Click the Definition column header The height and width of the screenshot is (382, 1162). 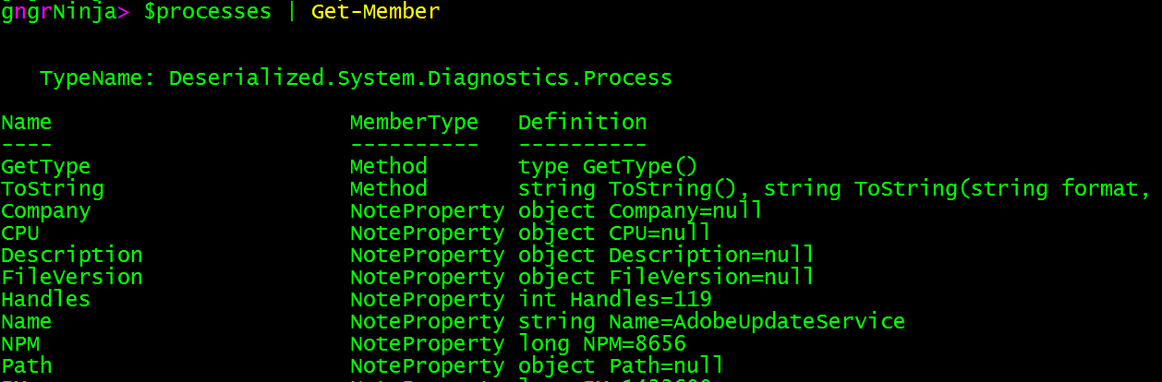582,122
